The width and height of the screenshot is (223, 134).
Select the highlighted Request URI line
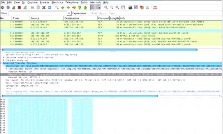(111, 75)
